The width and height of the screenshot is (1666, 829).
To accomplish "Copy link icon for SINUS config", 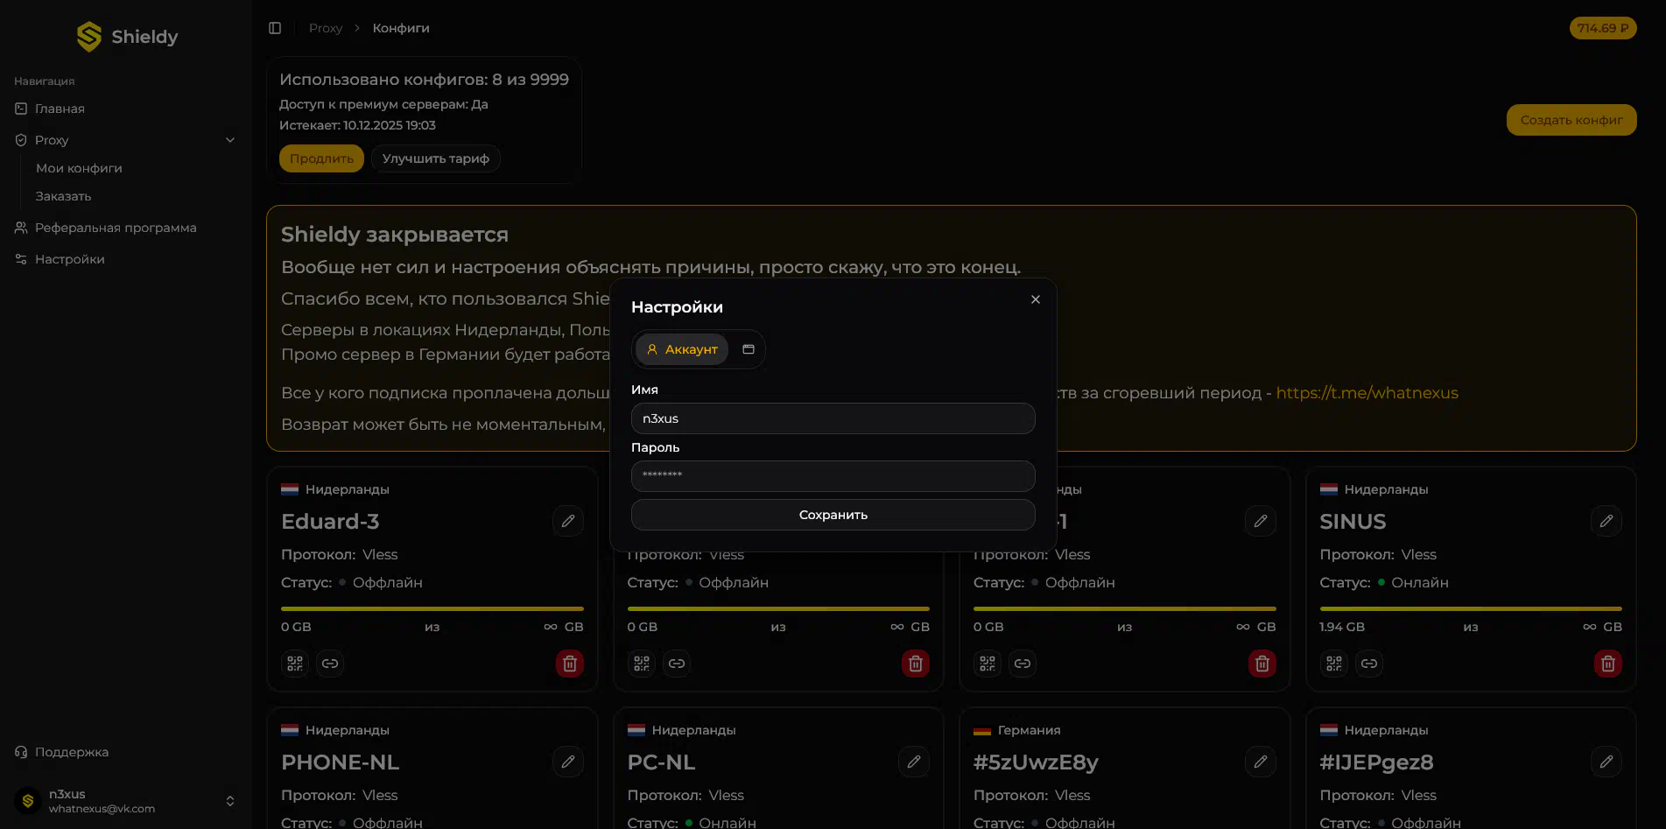I will (x=1369, y=664).
